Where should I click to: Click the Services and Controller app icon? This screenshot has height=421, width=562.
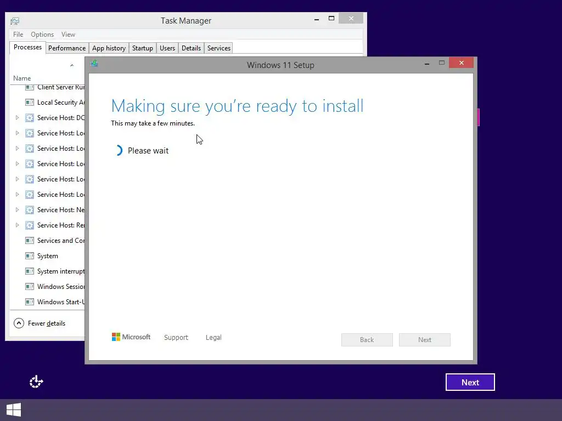point(30,241)
